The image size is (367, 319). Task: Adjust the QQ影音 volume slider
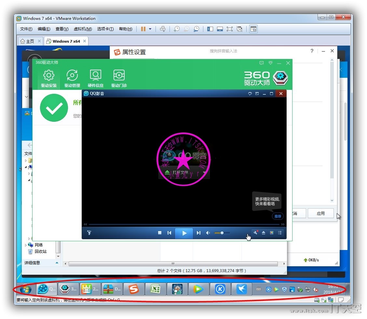(222, 233)
